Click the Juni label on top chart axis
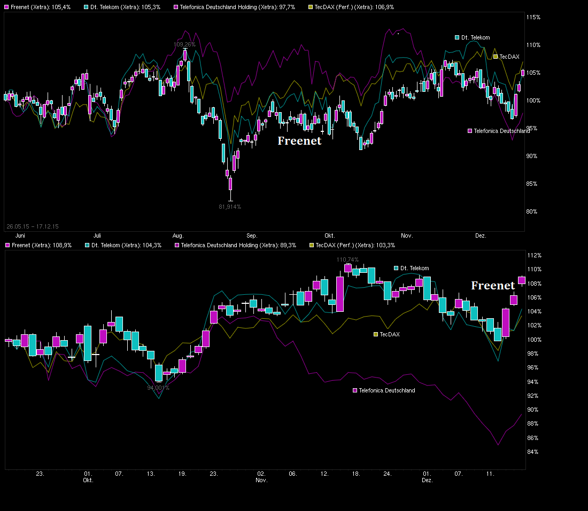 coord(20,235)
